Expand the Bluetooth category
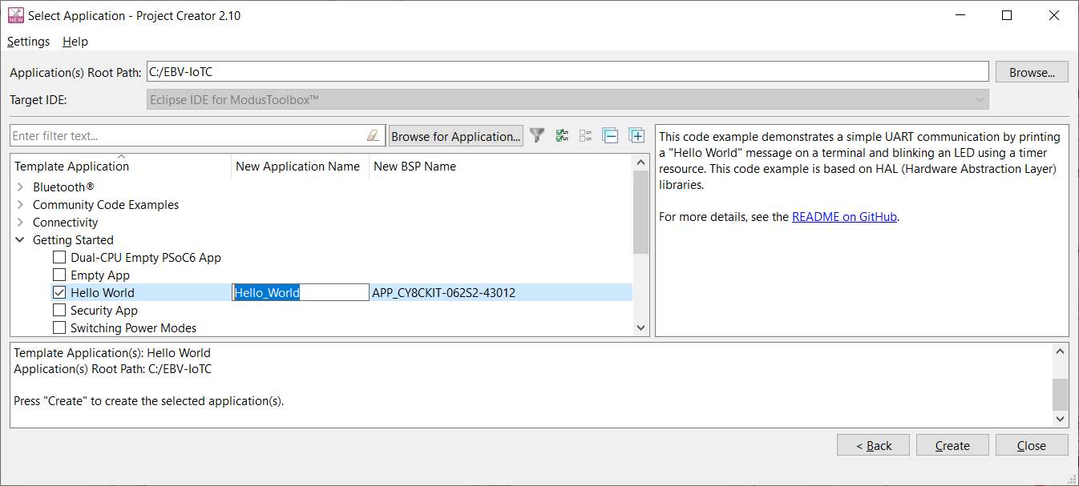 (20, 187)
